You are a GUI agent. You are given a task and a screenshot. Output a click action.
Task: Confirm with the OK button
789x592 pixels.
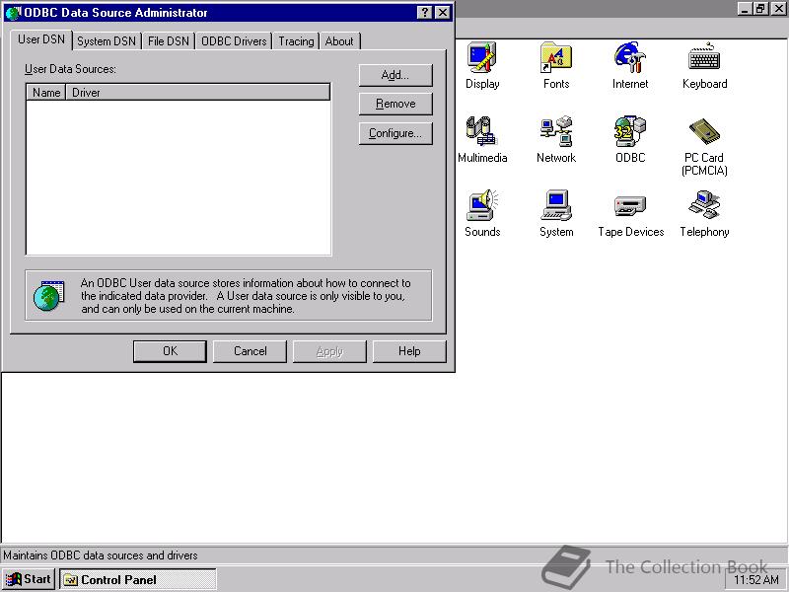click(x=170, y=351)
